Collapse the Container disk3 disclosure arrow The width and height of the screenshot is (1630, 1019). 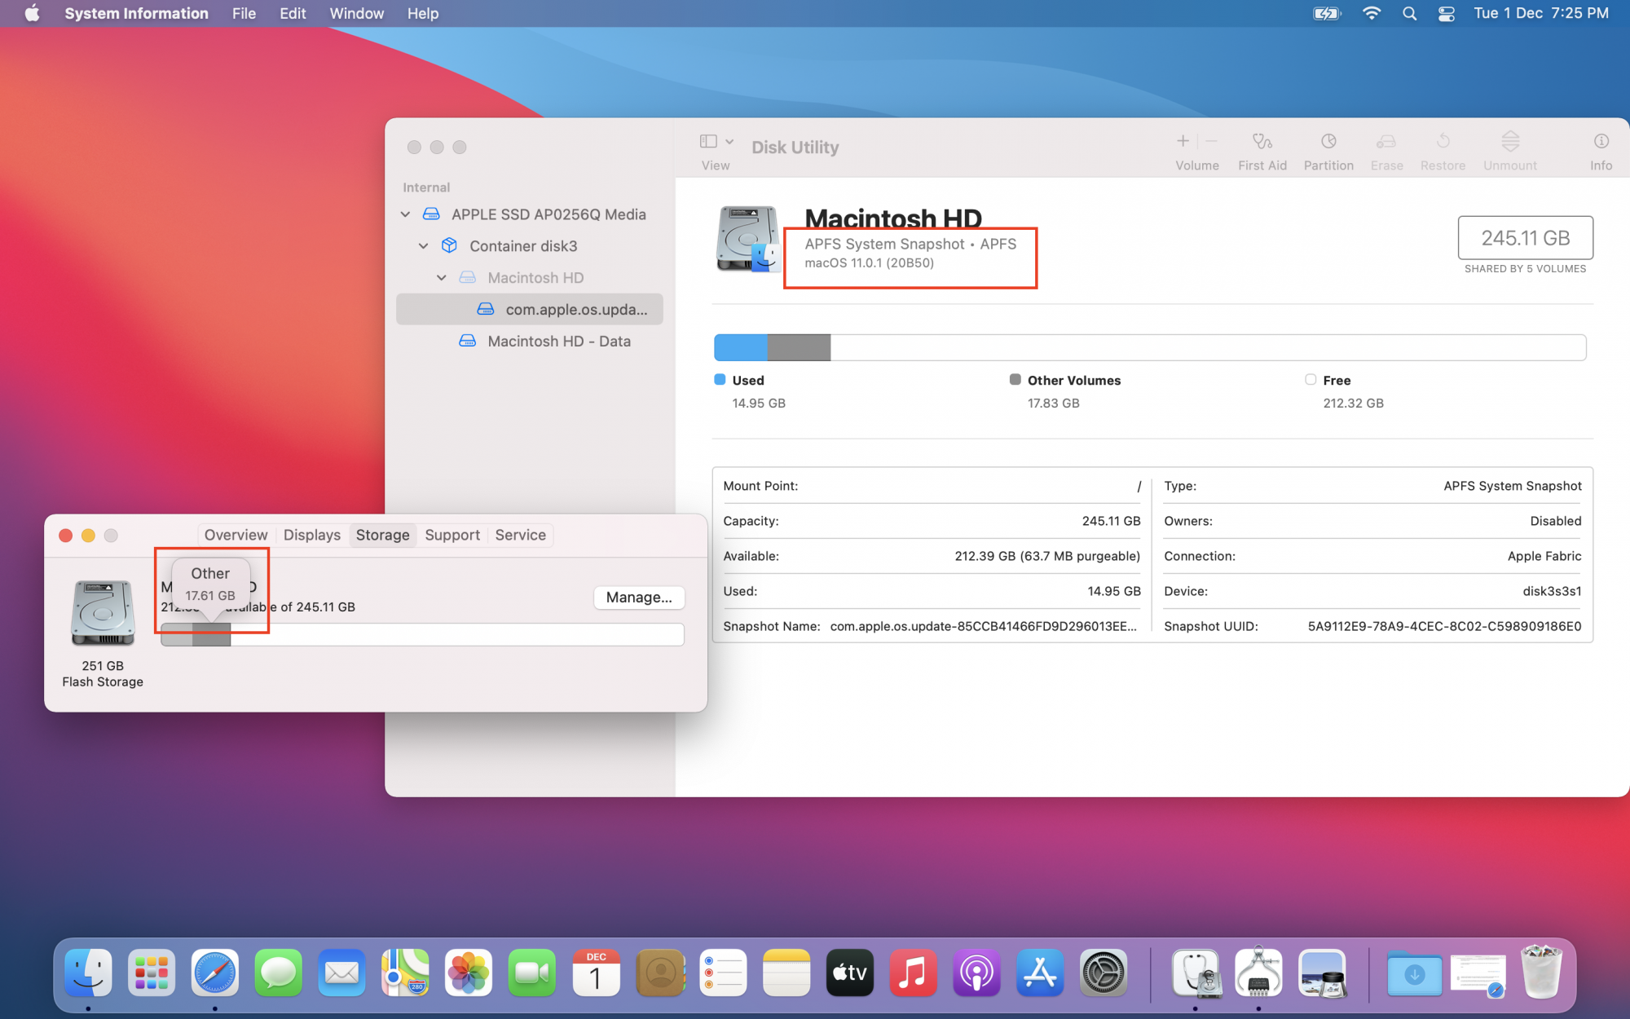pos(423,246)
